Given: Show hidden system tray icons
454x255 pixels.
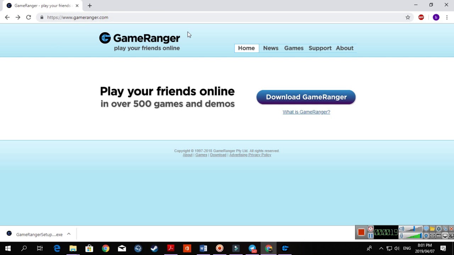Looking at the screenshot, I should (x=381, y=248).
